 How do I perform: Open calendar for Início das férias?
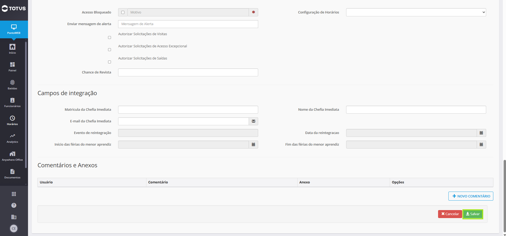point(253,145)
